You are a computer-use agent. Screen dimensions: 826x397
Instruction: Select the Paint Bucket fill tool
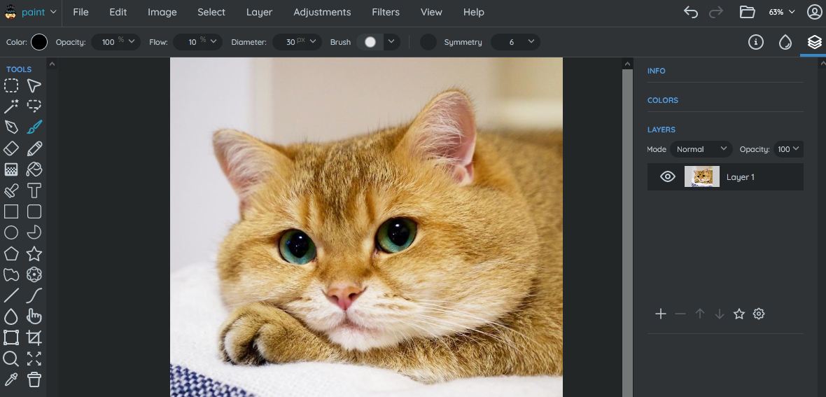click(34, 169)
